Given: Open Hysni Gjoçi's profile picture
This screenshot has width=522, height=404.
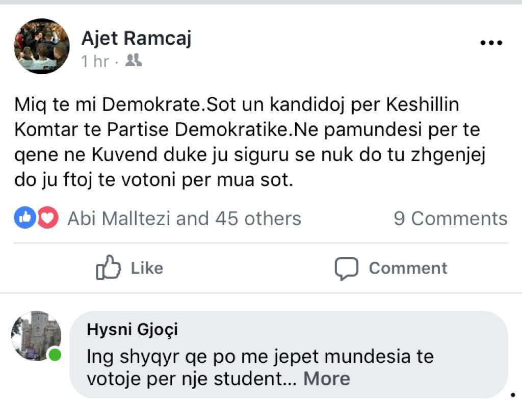Looking at the screenshot, I should [x=36, y=336].
